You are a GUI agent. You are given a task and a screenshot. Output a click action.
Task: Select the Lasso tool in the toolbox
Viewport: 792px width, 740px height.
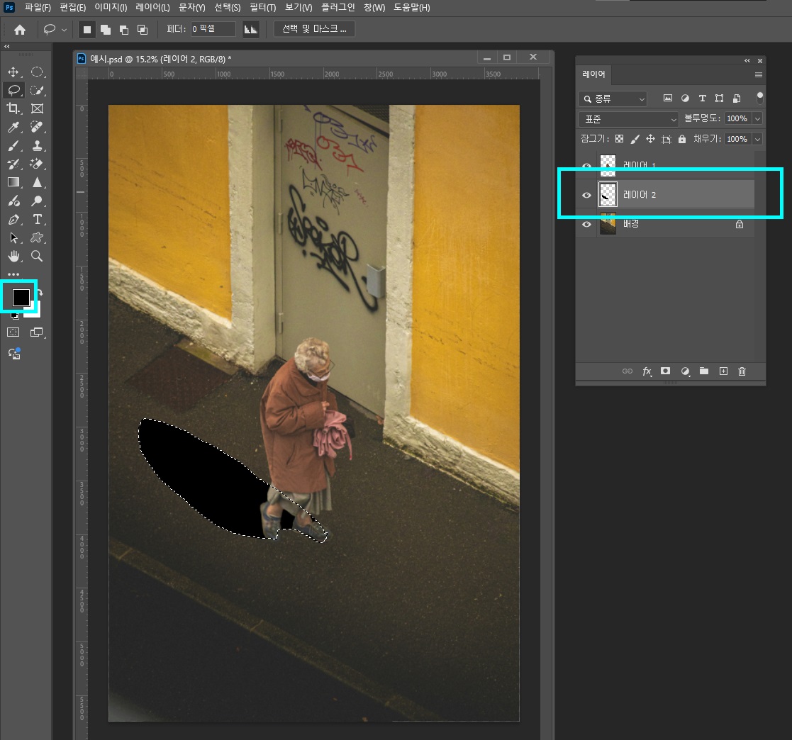pyautogui.click(x=13, y=90)
